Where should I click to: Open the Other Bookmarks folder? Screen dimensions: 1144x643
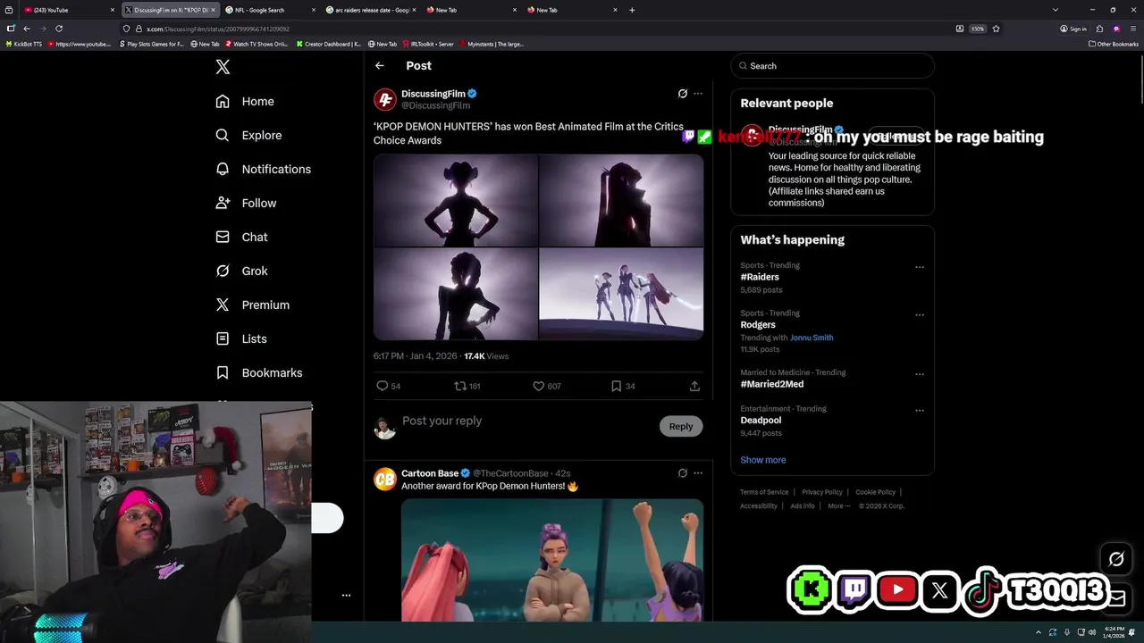click(x=1114, y=44)
